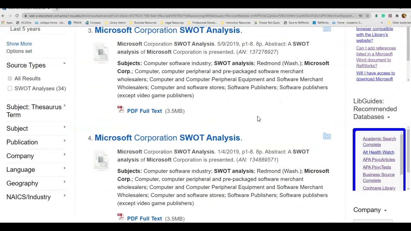Open the Legal Resources bookmarks folder
Screen dimensions: 411x231
[172, 23]
